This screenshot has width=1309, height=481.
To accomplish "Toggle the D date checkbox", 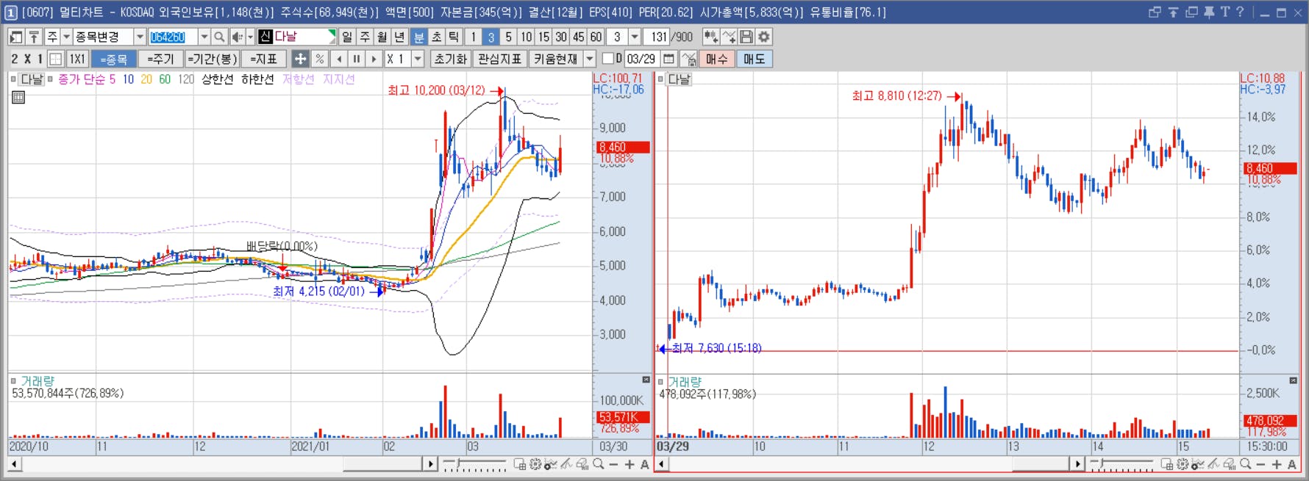I will point(607,58).
